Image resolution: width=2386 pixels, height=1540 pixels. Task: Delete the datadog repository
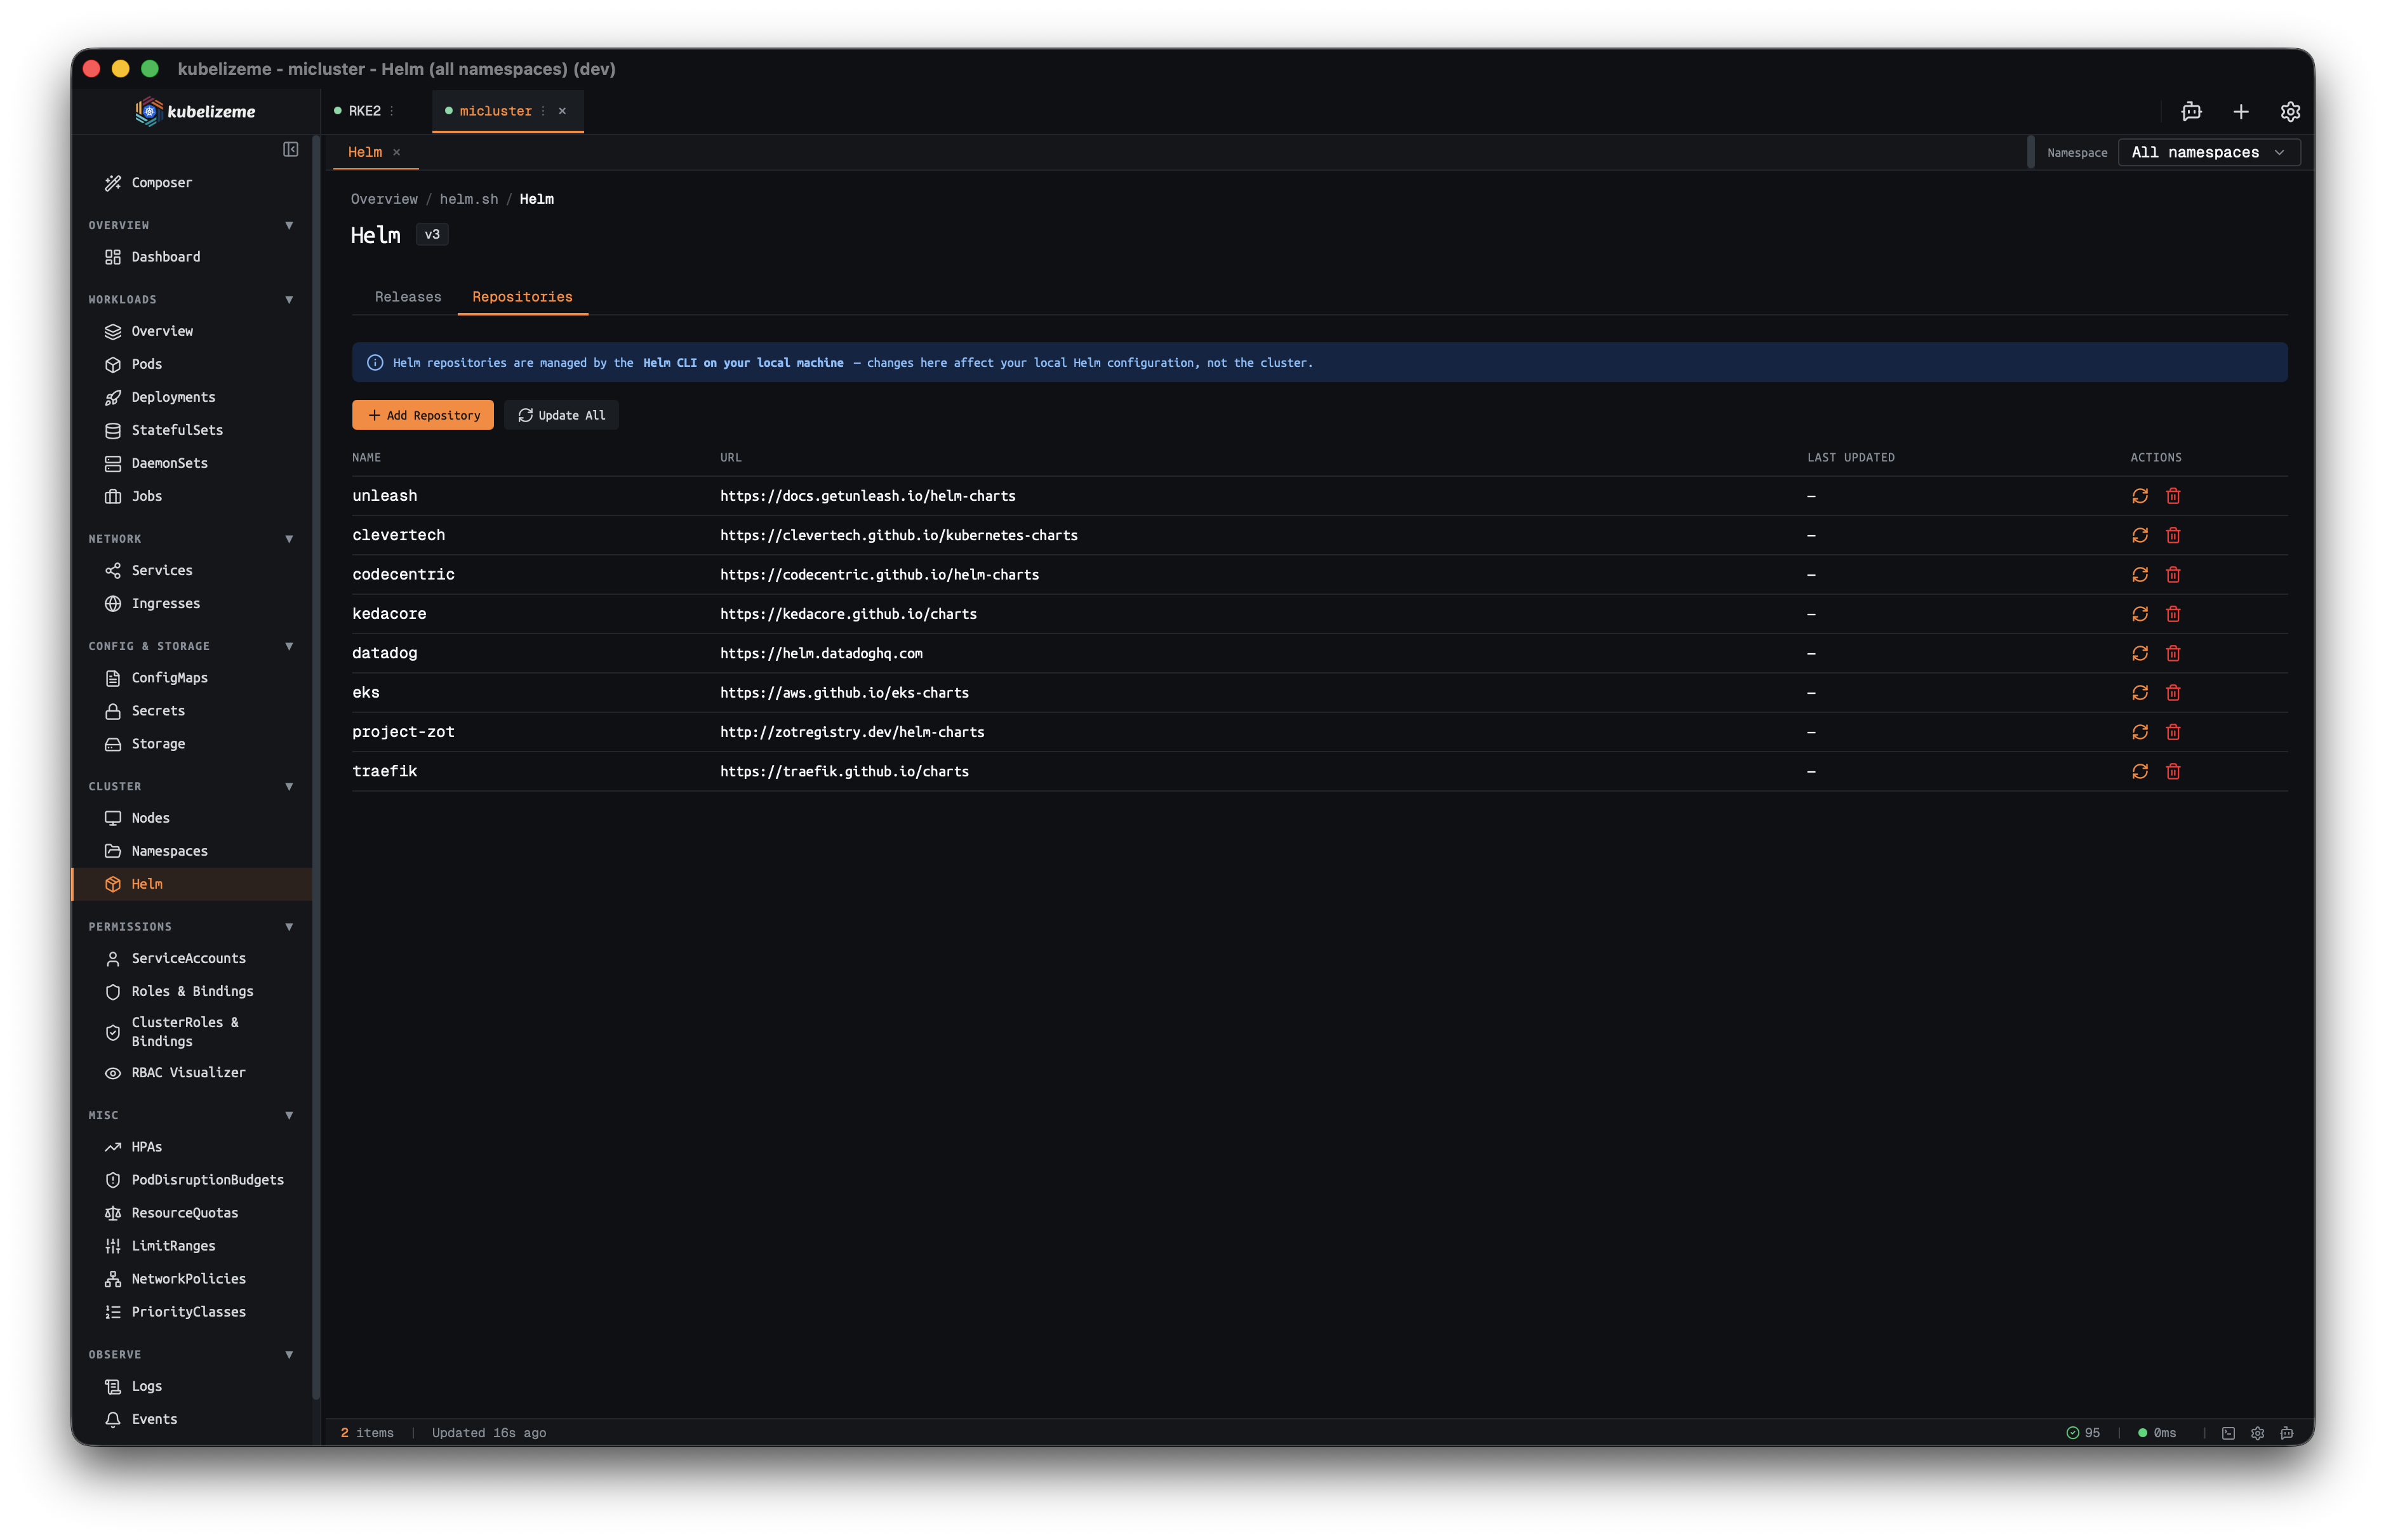pyautogui.click(x=2172, y=653)
